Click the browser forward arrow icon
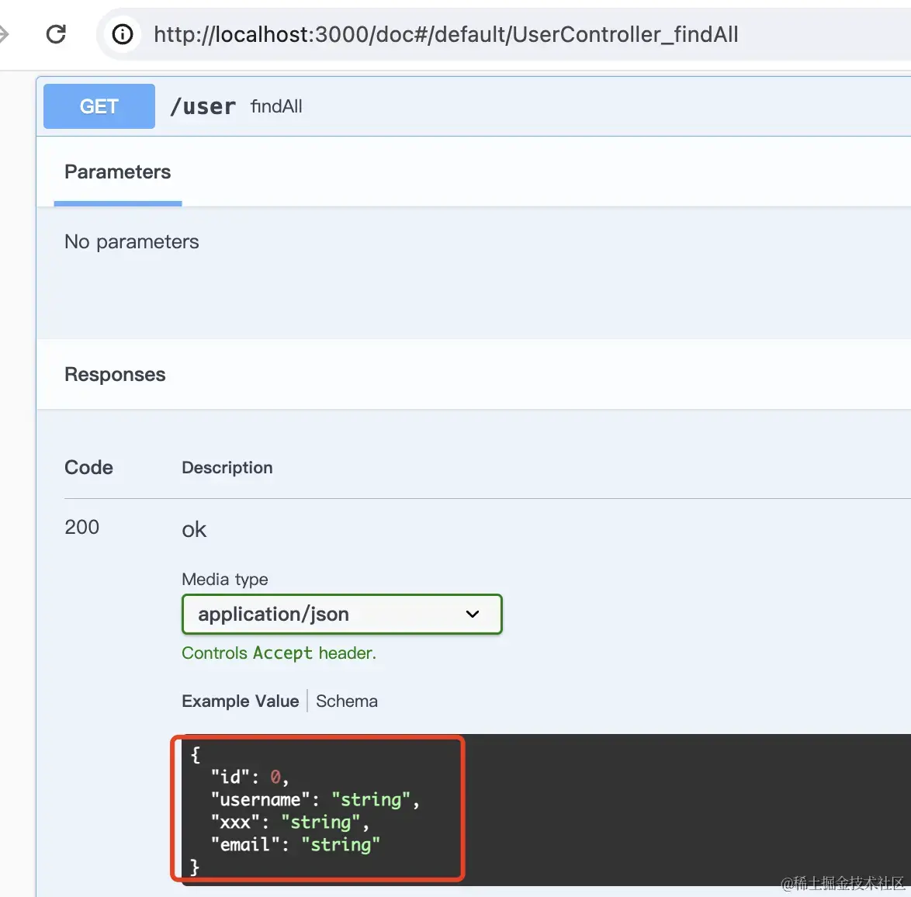 coord(4,34)
